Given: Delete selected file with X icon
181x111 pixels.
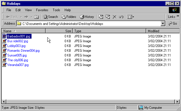Looking at the screenshot, I should [x=114, y=17].
